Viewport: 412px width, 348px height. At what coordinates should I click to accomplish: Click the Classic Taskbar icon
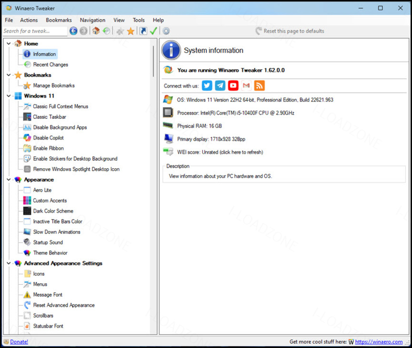27,116
